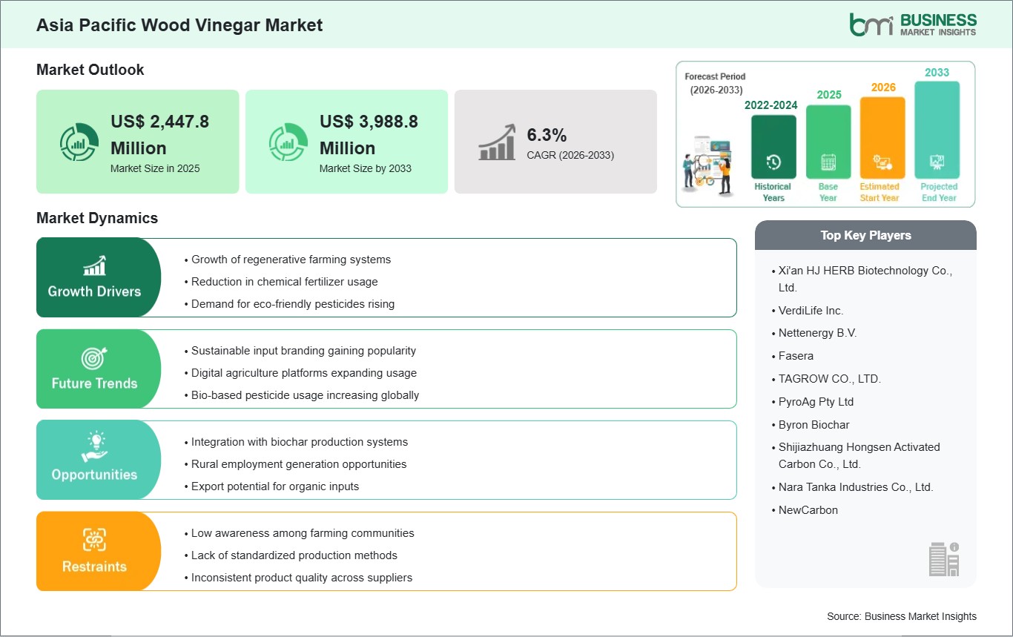
Task: Click 'Sustainable input branding gaining popularity' bullet
Action: [303, 351]
